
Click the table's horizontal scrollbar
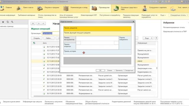(x=82, y=96)
